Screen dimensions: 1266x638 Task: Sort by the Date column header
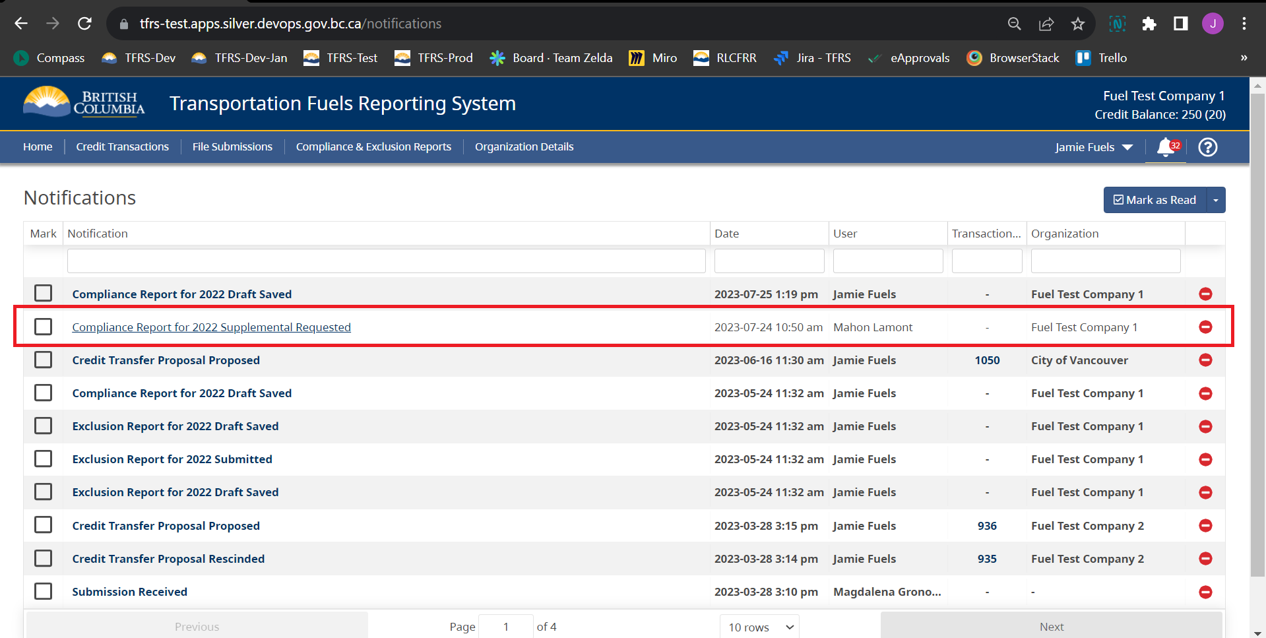pyautogui.click(x=769, y=234)
